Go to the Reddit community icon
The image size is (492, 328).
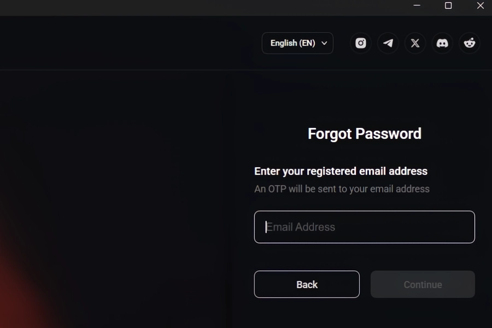(470, 43)
